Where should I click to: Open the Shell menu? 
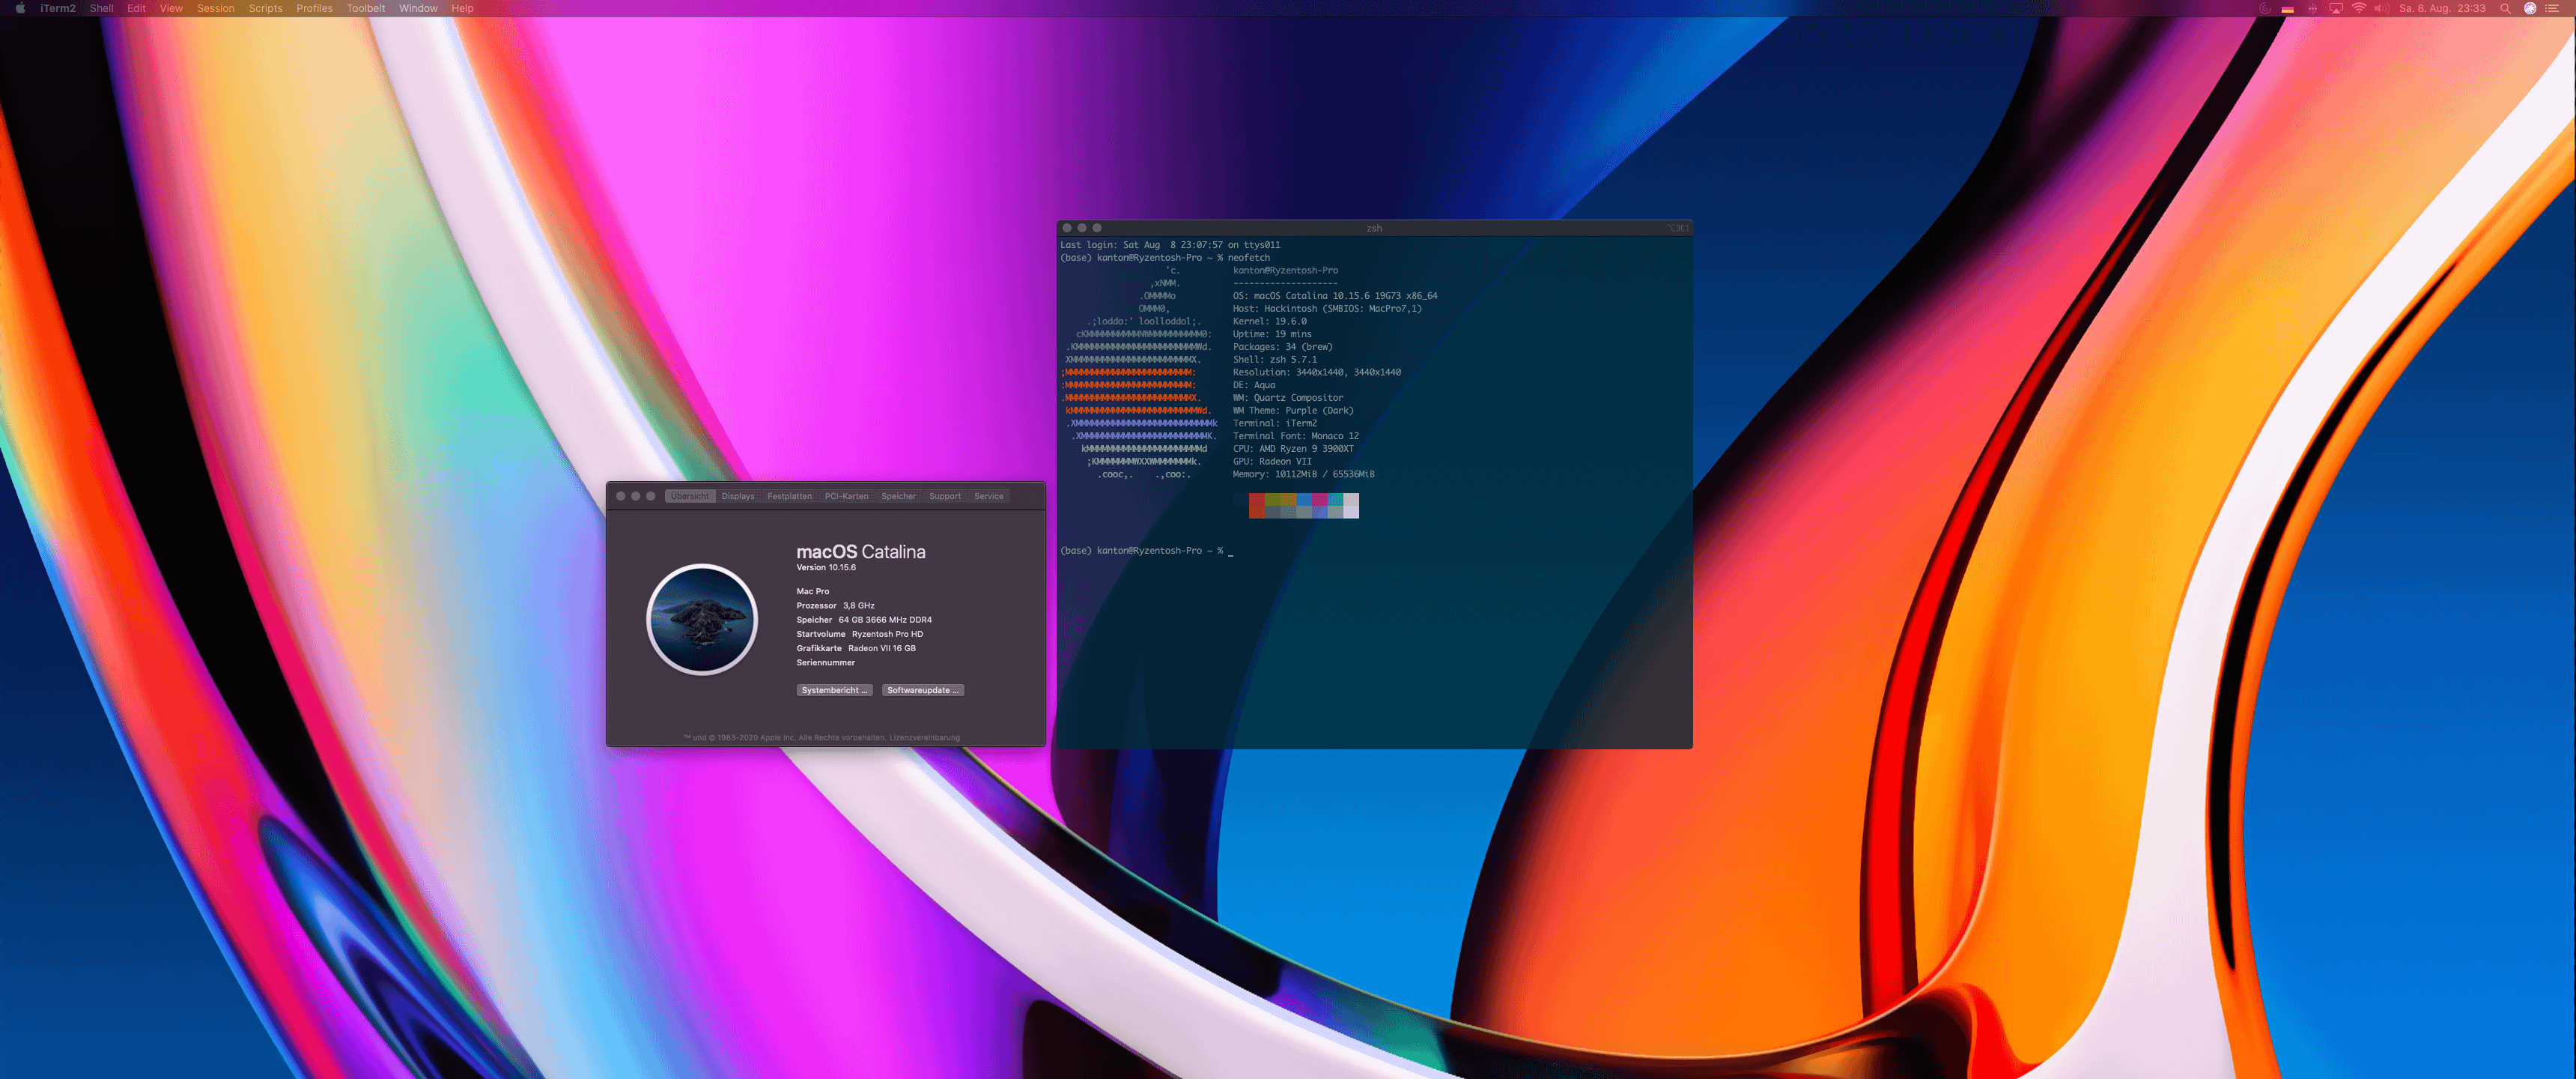[101, 8]
